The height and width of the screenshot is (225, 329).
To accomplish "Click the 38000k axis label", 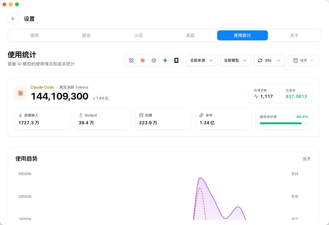I will [x=25, y=174].
